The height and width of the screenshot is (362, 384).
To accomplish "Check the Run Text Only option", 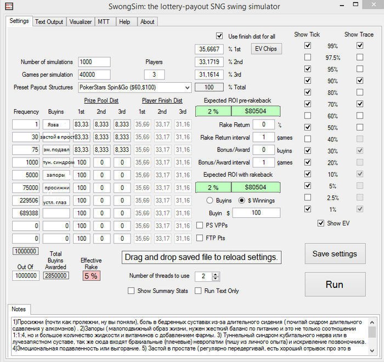I will (x=199, y=291).
